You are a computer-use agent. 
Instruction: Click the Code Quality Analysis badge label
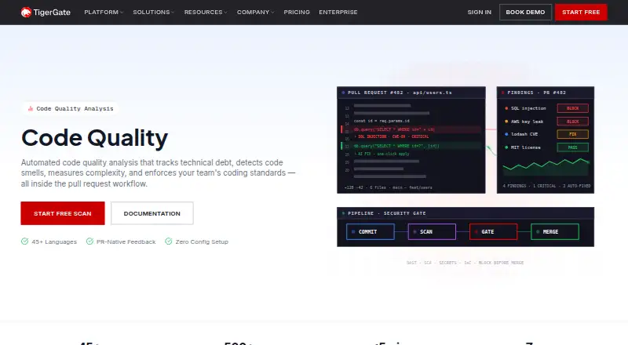[x=75, y=108]
